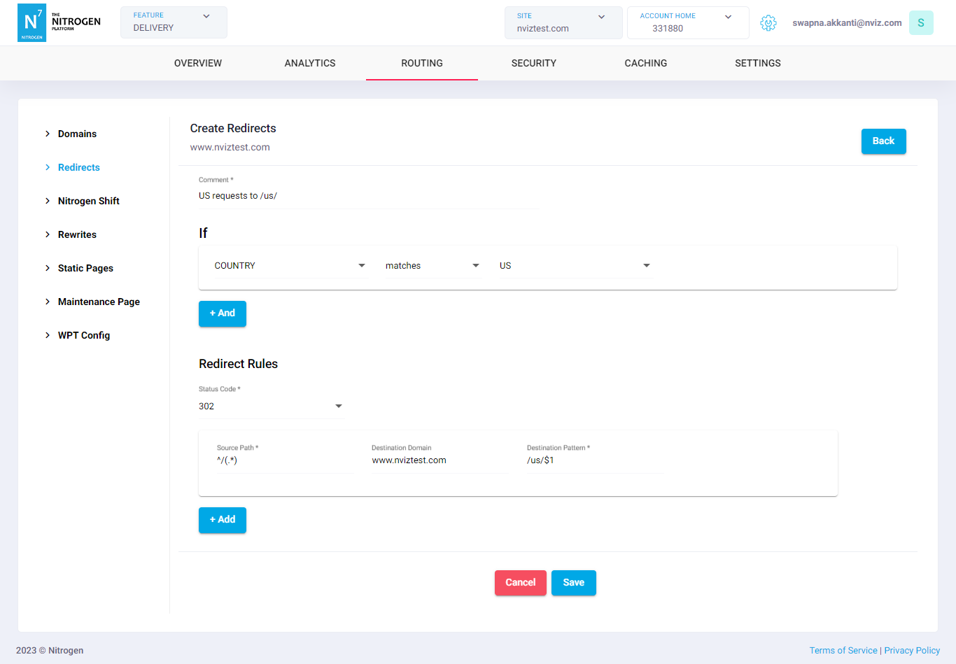
Task: Switch to the Analytics tab
Action: pos(310,63)
